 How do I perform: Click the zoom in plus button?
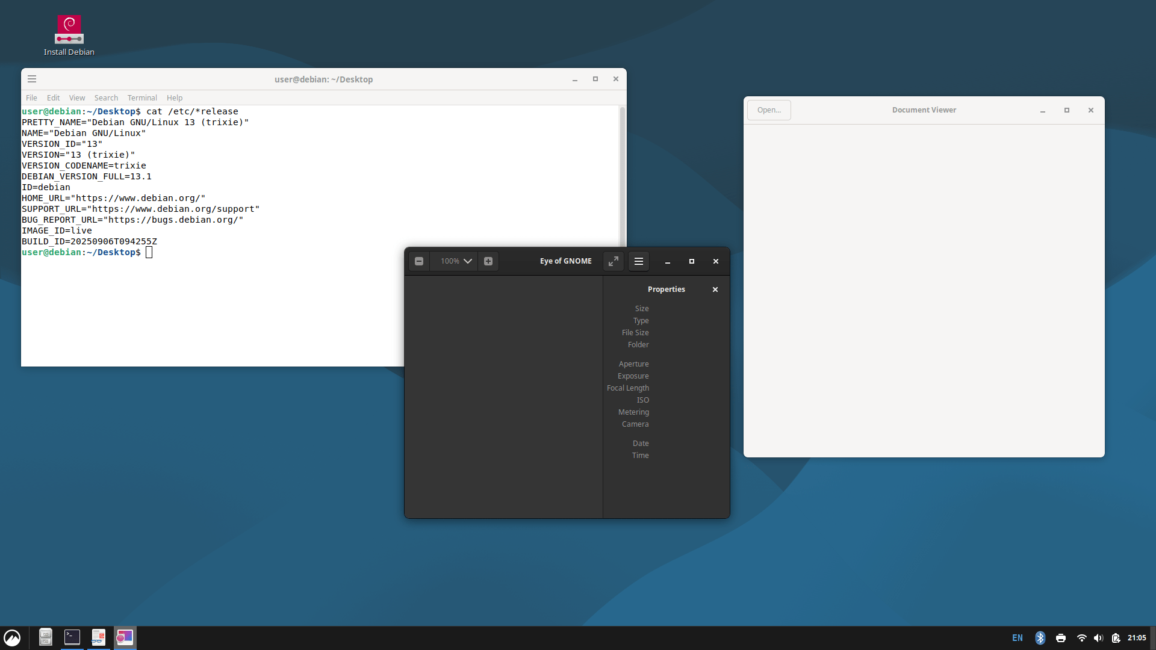[488, 261]
